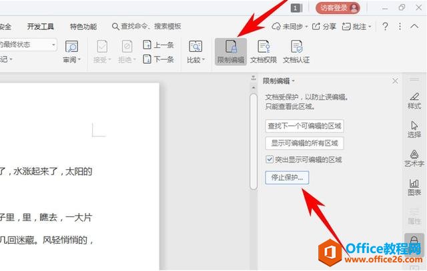Click the vertical scrollbar thumb of the document

point(254,141)
